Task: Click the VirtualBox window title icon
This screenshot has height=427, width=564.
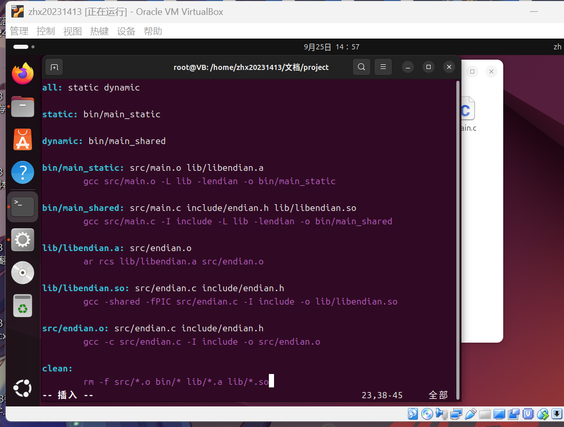Action: pos(18,11)
